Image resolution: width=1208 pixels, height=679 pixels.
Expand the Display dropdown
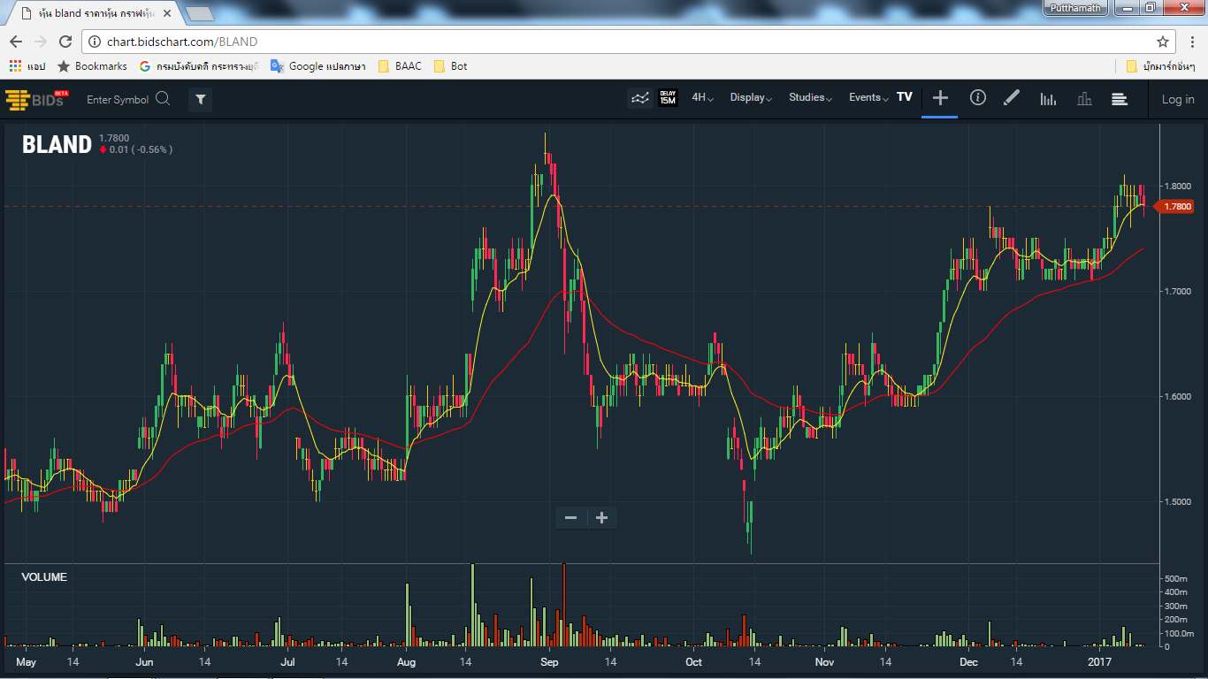751,98
